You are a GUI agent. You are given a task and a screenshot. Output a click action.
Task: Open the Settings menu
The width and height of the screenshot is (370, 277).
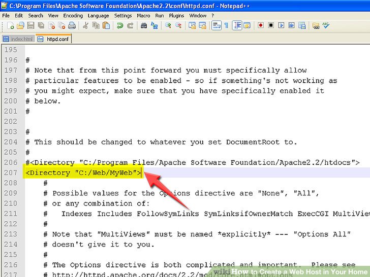[x=123, y=15]
